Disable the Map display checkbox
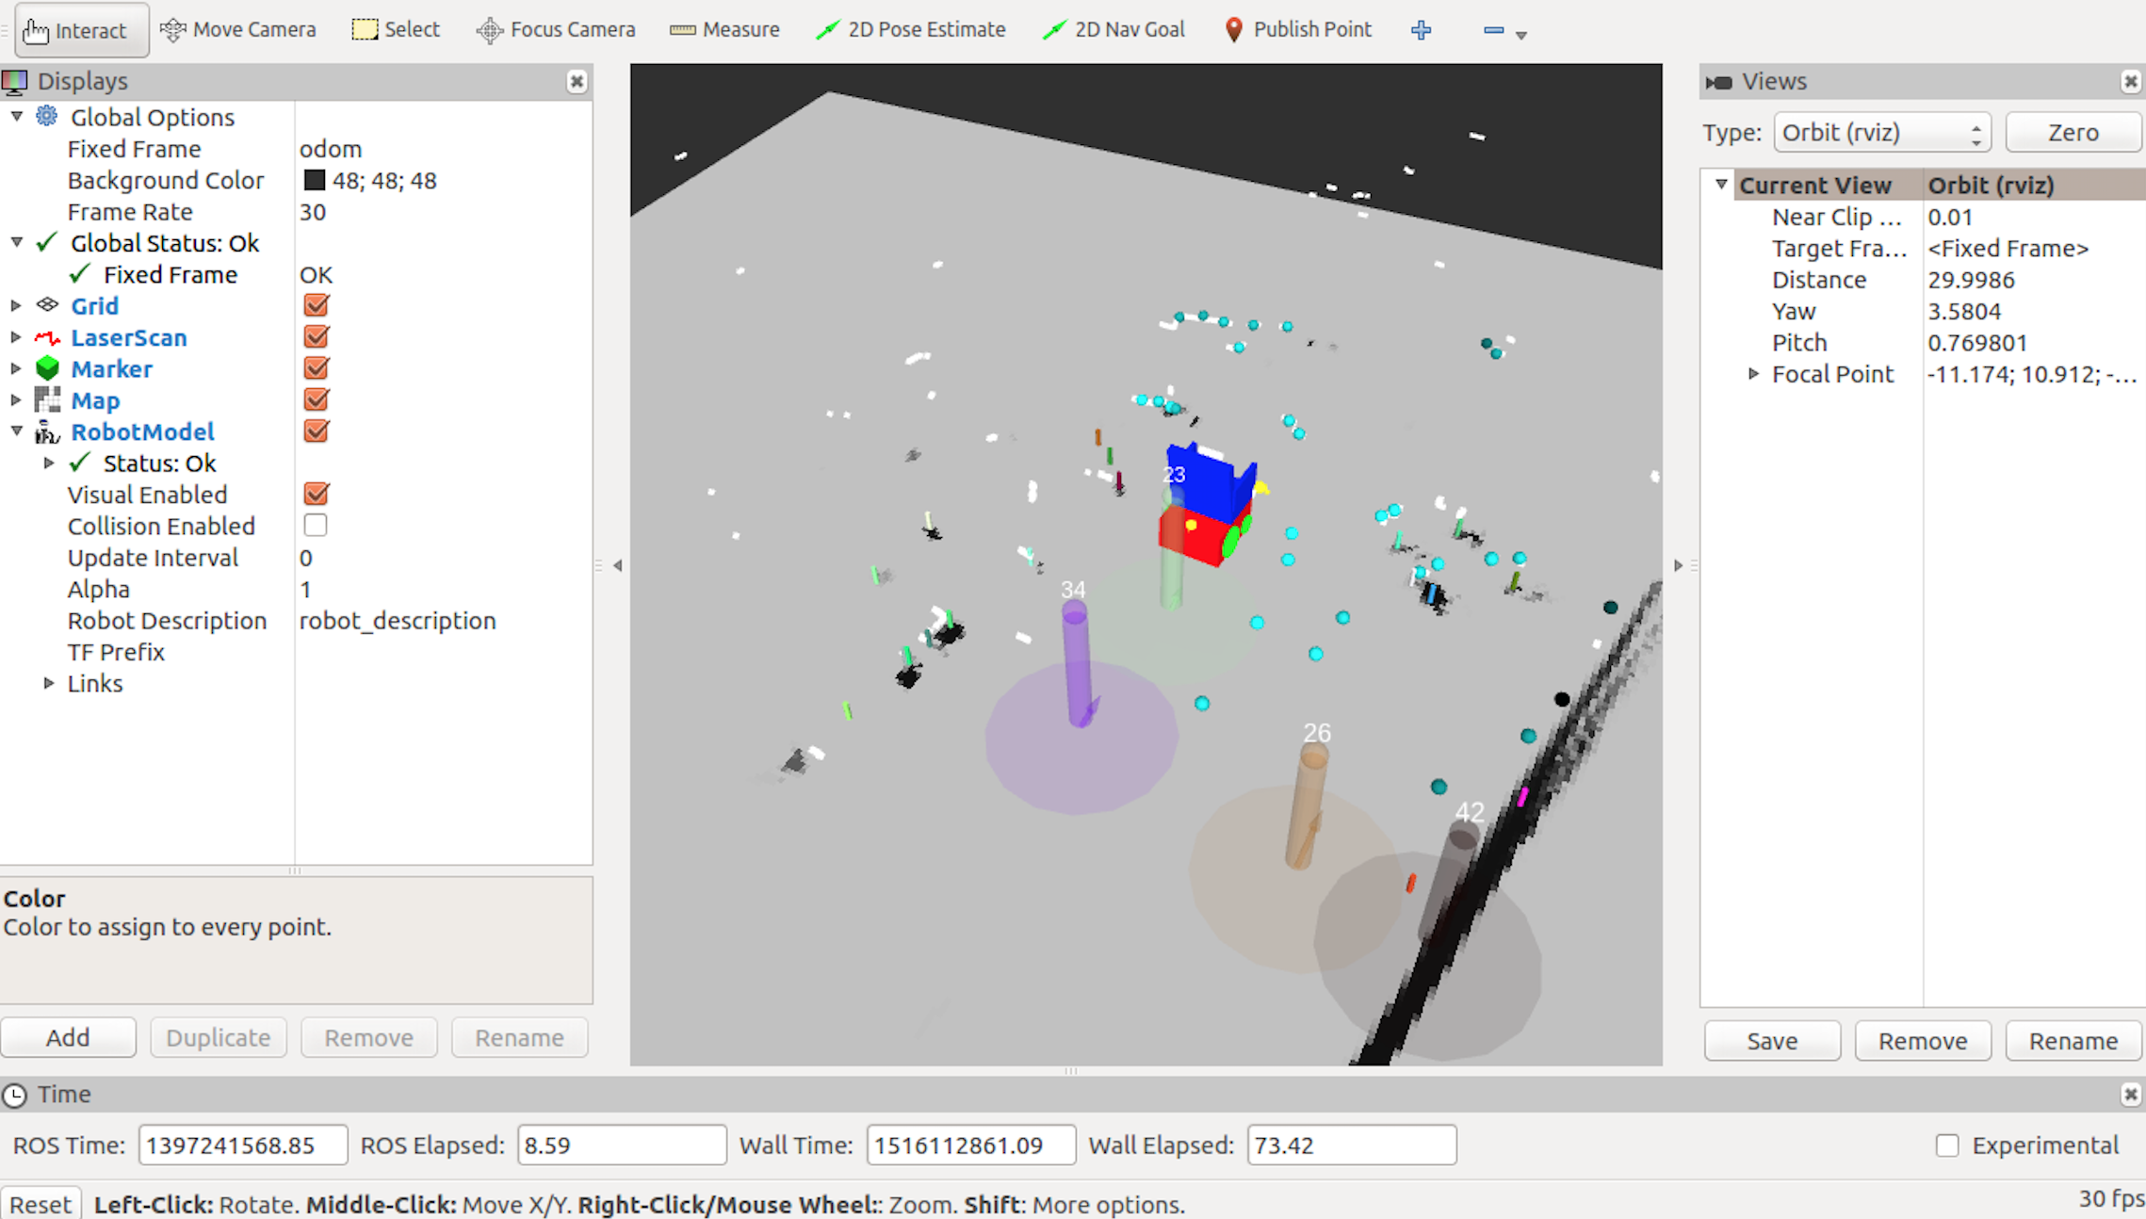 317,400
